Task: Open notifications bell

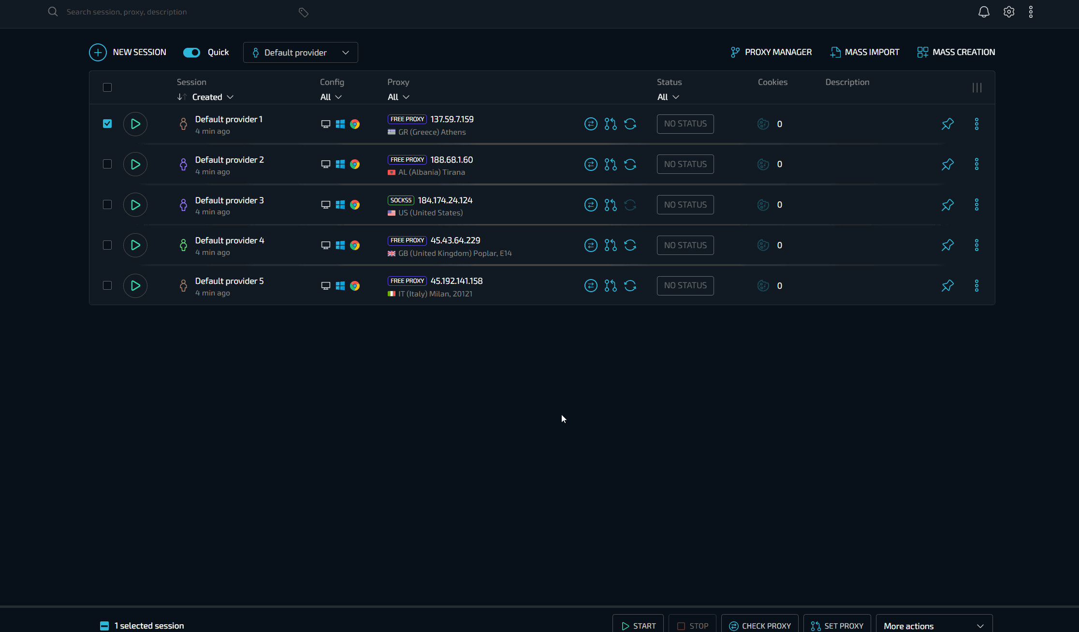Action: tap(984, 12)
